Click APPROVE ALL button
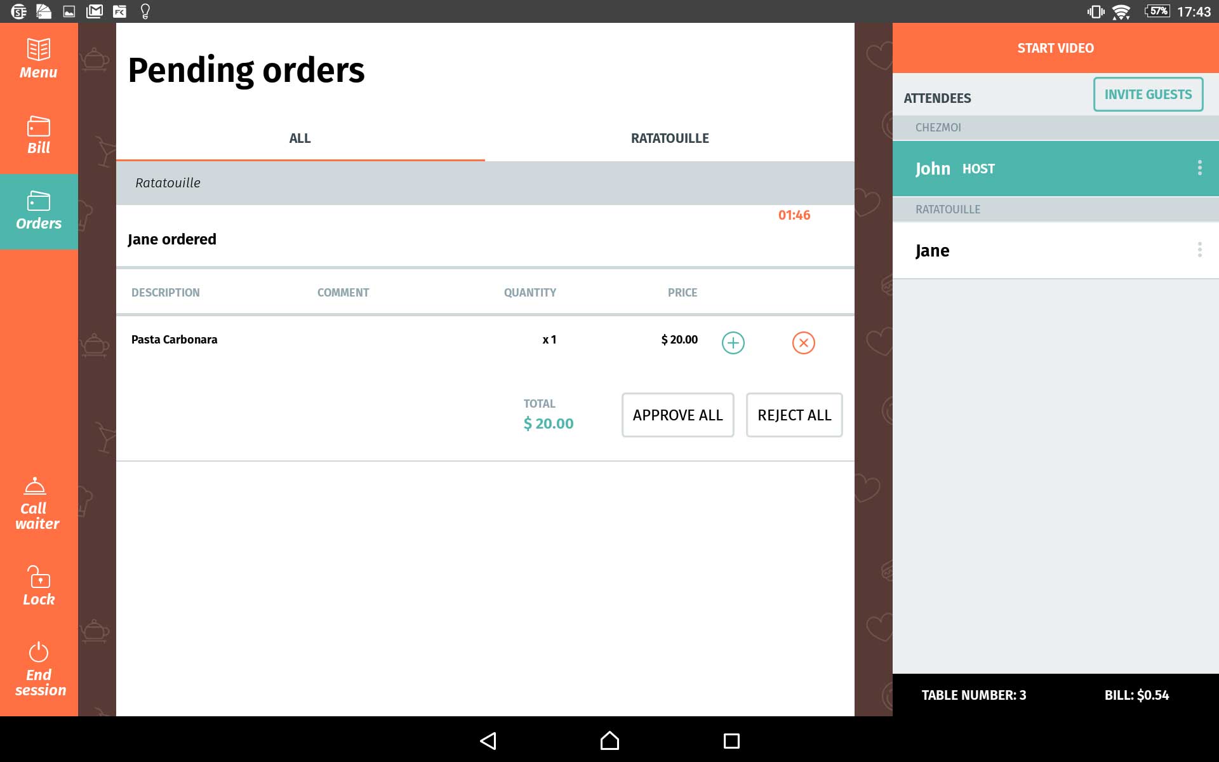The height and width of the screenshot is (762, 1219). point(677,415)
